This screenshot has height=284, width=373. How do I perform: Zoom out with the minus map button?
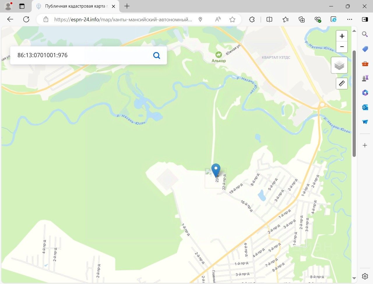point(342,47)
